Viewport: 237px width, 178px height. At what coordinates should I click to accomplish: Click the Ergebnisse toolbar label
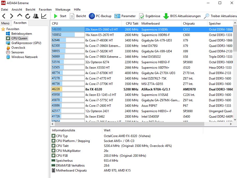[x=153, y=16]
